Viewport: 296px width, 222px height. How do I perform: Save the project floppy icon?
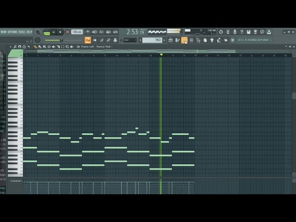(249, 32)
